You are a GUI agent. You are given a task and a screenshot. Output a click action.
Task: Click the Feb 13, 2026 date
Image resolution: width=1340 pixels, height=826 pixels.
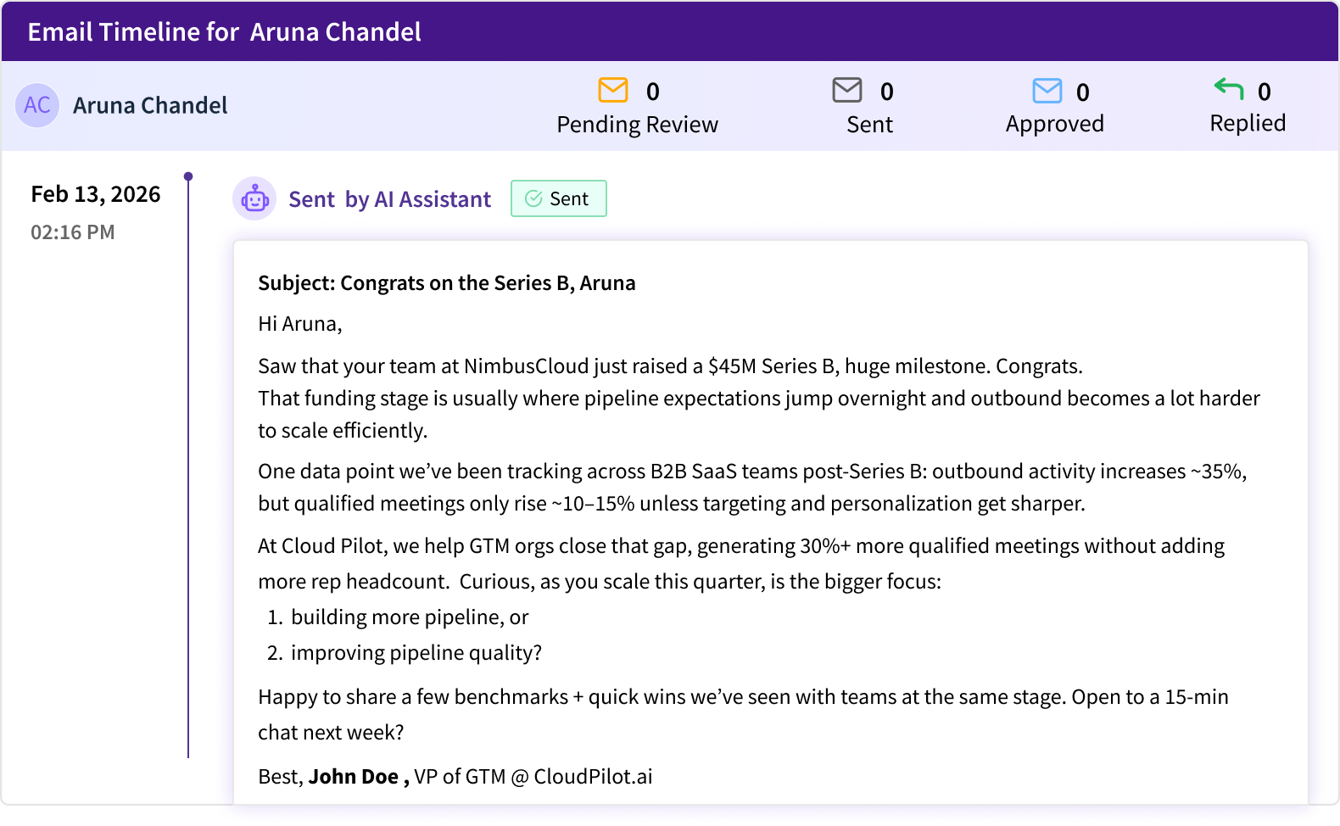point(96,194)
